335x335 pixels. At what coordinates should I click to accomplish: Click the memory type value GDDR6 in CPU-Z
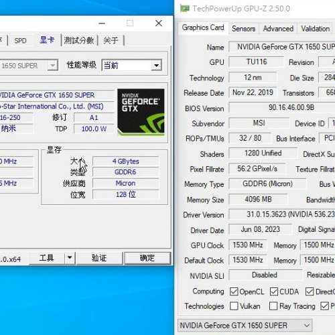pos(126,172)
